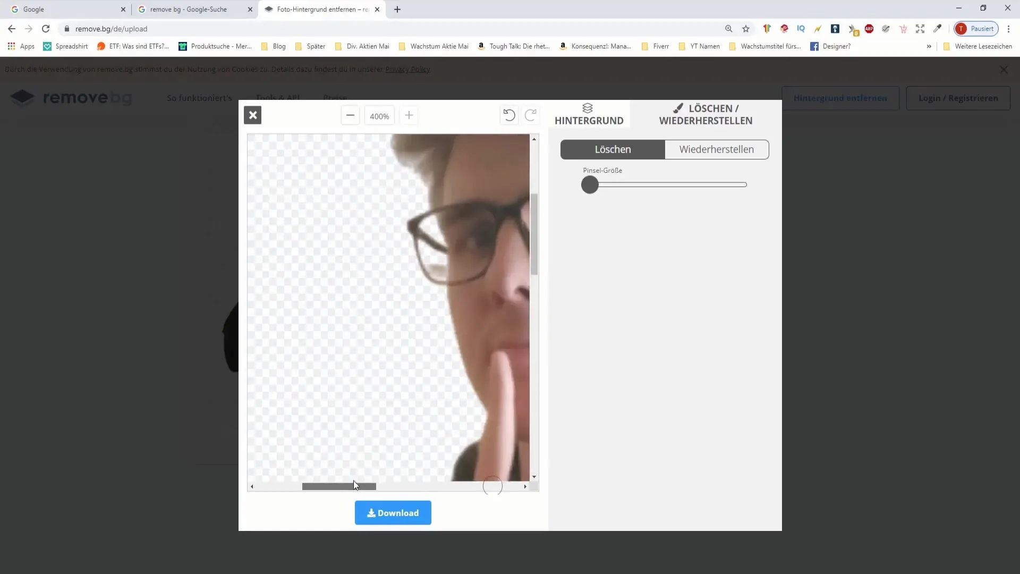Toggle background removal cookie banner
Image resolution: width=1020 pixels, height=574 pixels.
[x=1006, y=70]
